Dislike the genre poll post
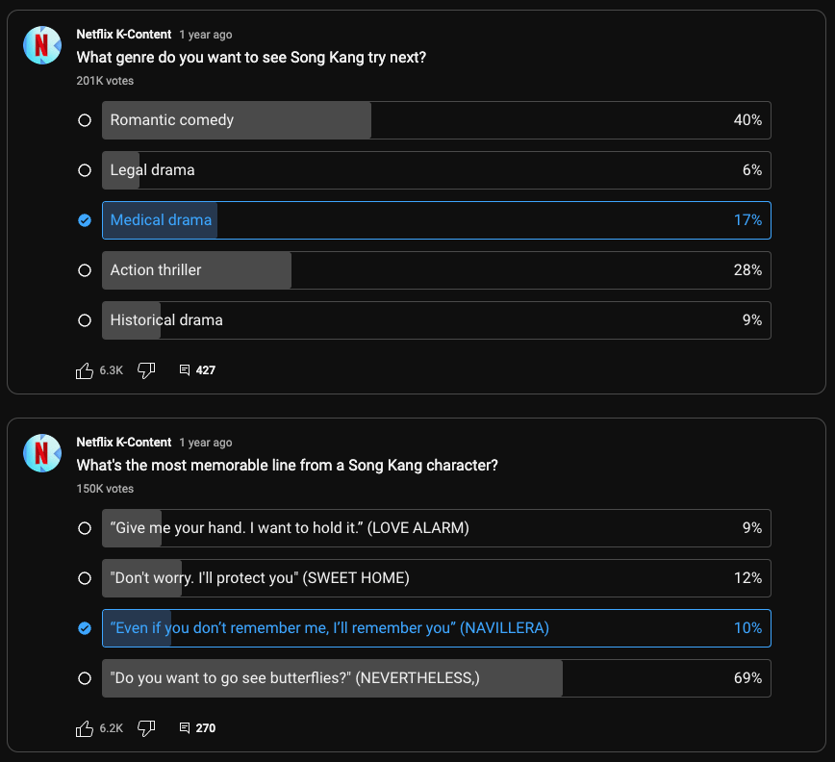The image size is (835, 762). [146, 370]
